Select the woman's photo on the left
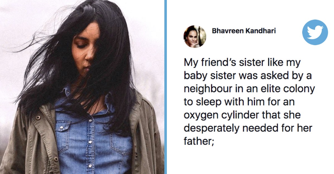334x174 pixels. (x=82, y=87)
